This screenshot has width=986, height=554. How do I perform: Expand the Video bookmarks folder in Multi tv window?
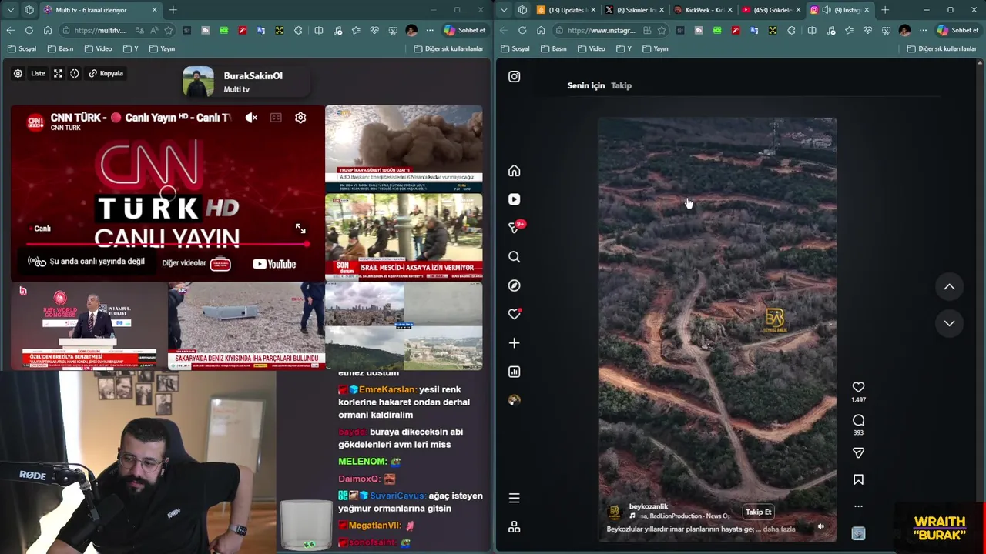[98, 48]
